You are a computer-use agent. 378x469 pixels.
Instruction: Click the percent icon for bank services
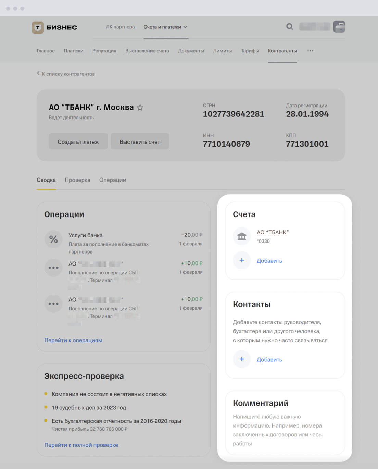[53, 239]
